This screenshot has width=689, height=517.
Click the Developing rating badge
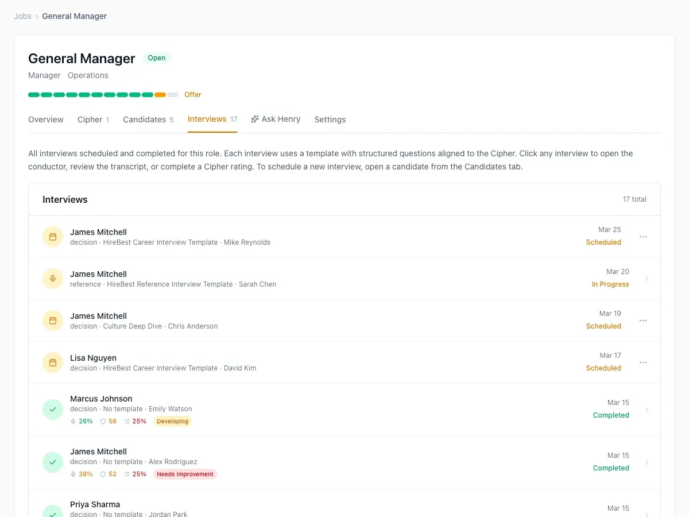[x=173, y=421]
